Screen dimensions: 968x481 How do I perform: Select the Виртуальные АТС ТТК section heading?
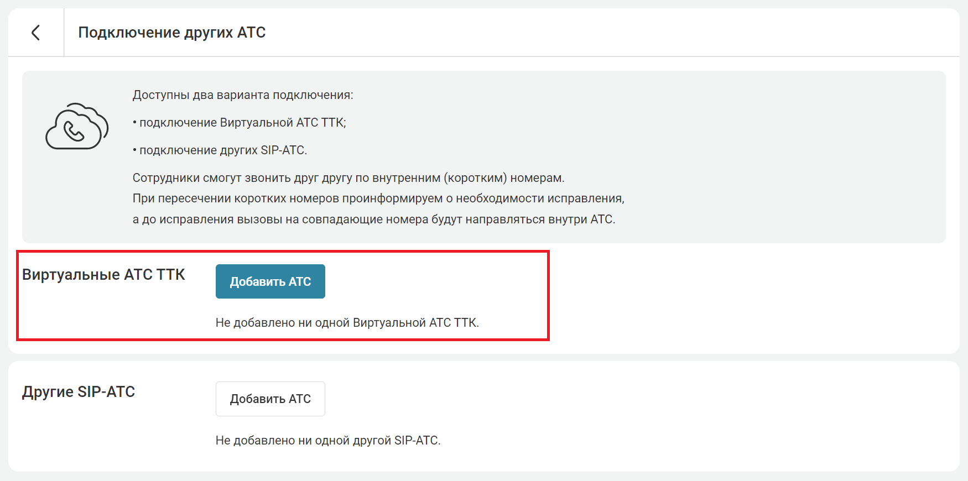[103, 275]
